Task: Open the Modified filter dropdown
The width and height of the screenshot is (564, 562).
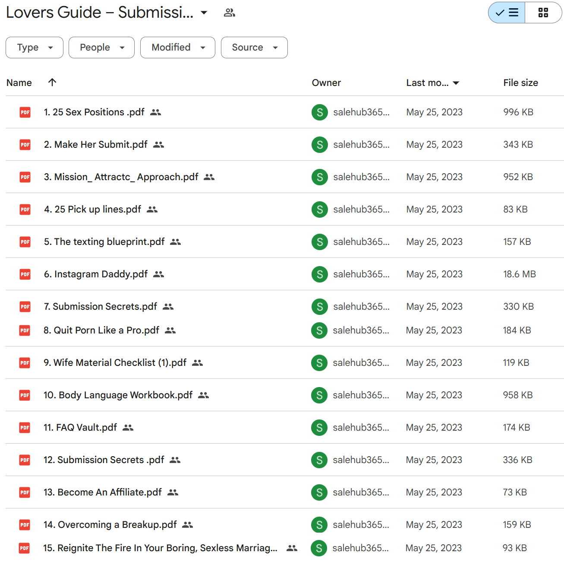Action: 178,48
